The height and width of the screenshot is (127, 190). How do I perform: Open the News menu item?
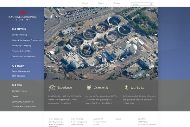101,3
